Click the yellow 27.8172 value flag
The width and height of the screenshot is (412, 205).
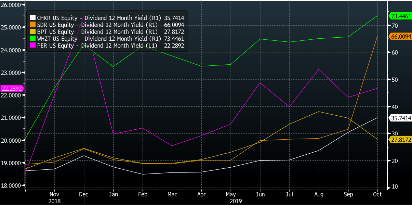pyautogui.click(x=400, y=140)
